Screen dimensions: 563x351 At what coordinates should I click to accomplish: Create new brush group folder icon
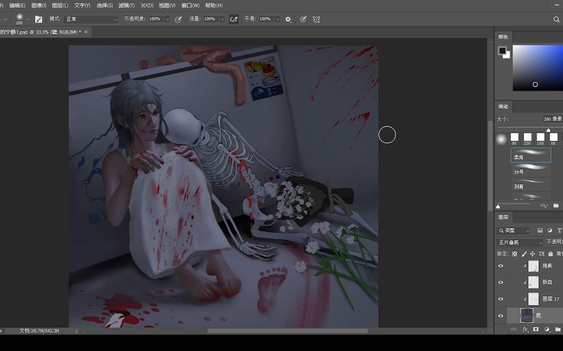[556, 205]
